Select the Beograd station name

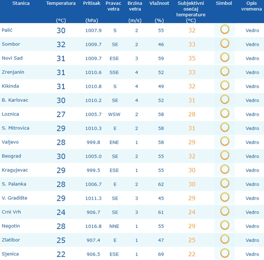click(x=12, y=156)
